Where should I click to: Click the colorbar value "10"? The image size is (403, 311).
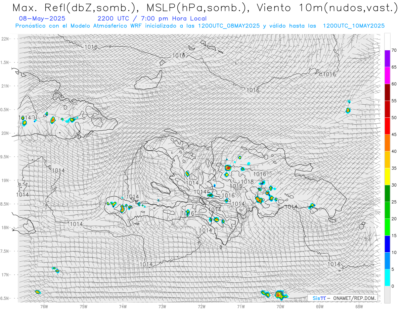394,252
